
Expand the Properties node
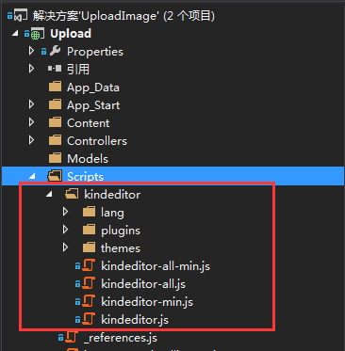[31, 51]
